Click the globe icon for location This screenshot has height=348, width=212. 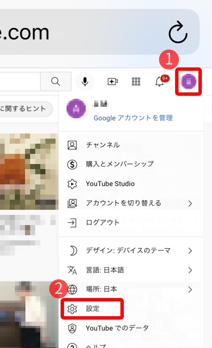[x=72, y=290]
